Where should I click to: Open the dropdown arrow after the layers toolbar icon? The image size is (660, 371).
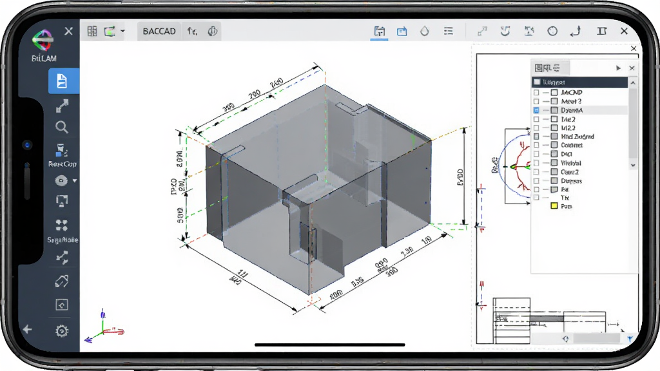tap(122, 31)
